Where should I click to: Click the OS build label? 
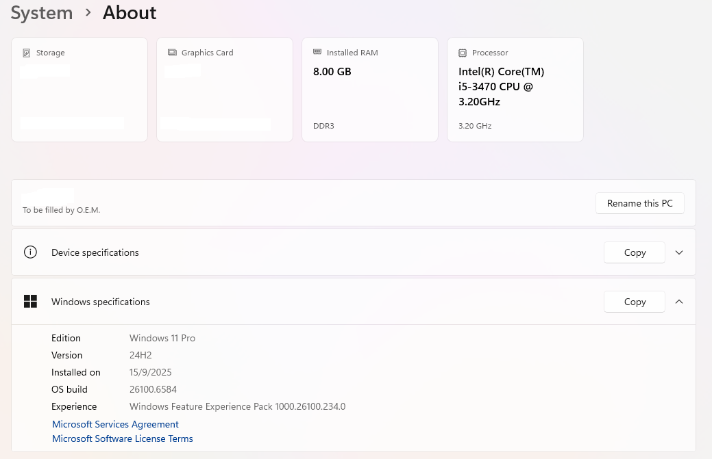pyautogui.click(x=69, y=390)
